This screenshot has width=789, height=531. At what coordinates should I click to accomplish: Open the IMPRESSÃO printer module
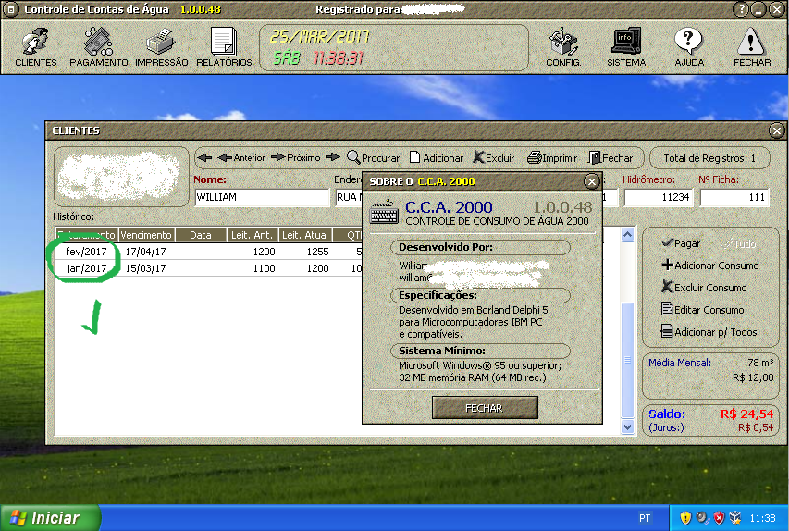162,47
